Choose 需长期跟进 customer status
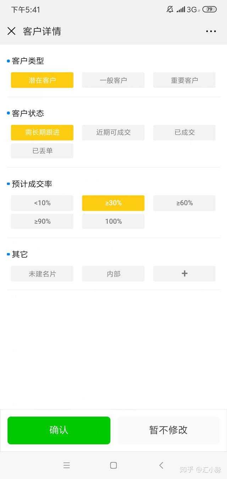Image resolution: width=227 pixels, height=479 pixels. 42,132
